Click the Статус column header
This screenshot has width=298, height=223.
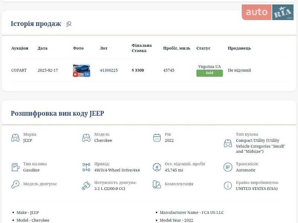tap(203, 48)
